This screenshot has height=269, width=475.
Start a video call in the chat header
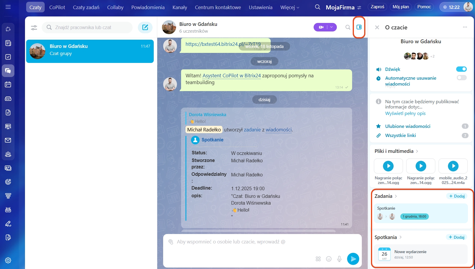coord(320,27)
